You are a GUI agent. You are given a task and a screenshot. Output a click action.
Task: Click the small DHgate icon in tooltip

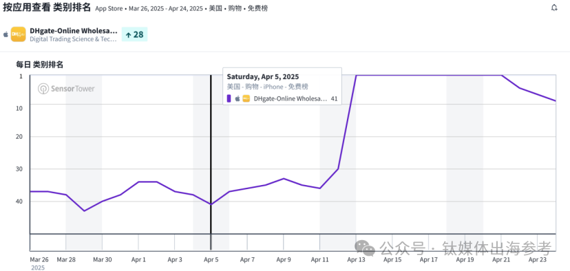pos(246,98)
